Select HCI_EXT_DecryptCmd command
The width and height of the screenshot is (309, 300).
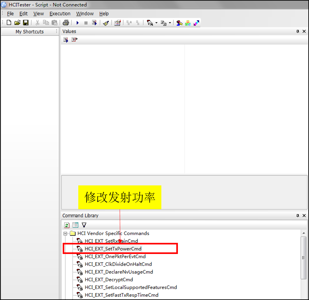tap(109, 280)
